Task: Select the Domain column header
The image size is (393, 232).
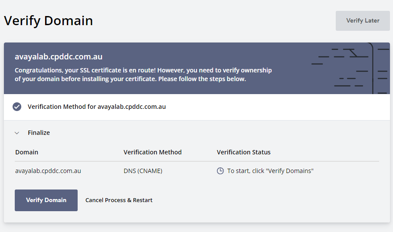Action: (x=26, y=152)
